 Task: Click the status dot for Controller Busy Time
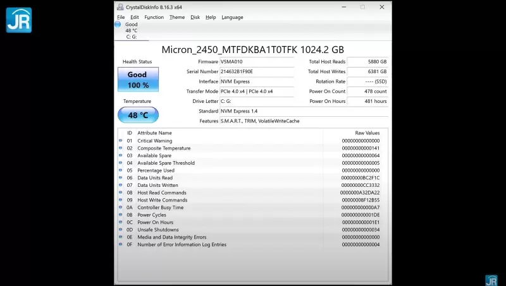point(121,207)
